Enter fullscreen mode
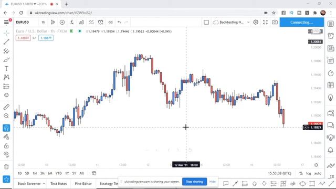The height and width of the screenshot is (189, 336). click(265, 22)
